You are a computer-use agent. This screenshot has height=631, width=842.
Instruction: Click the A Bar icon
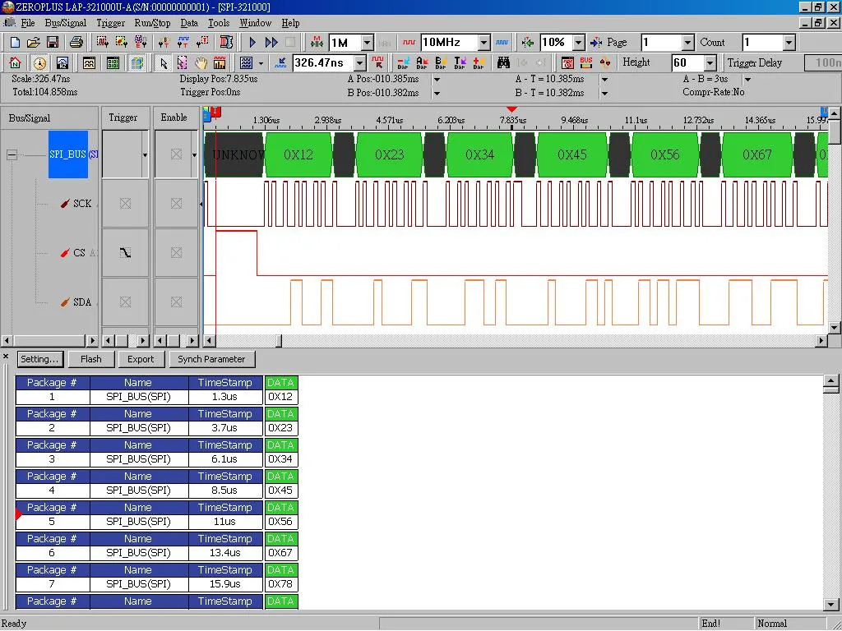click(x=422, y=62)
